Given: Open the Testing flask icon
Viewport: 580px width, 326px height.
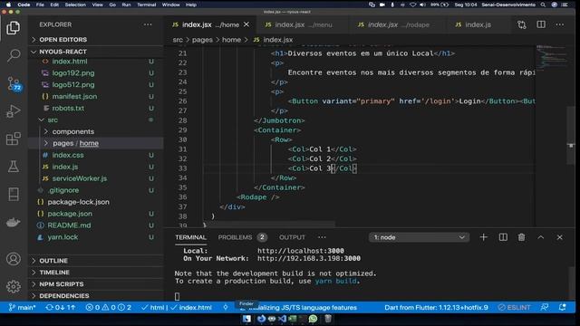Looking at the screenshot, I should pyautogui.click(x=14, y=167).
